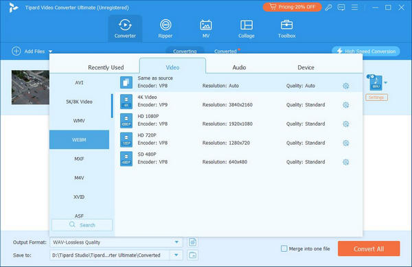The width and height of the screenshot is (412, 267).
Task: Click Resolution: 1920x1080 text
Action: click(x=227, y=124)
